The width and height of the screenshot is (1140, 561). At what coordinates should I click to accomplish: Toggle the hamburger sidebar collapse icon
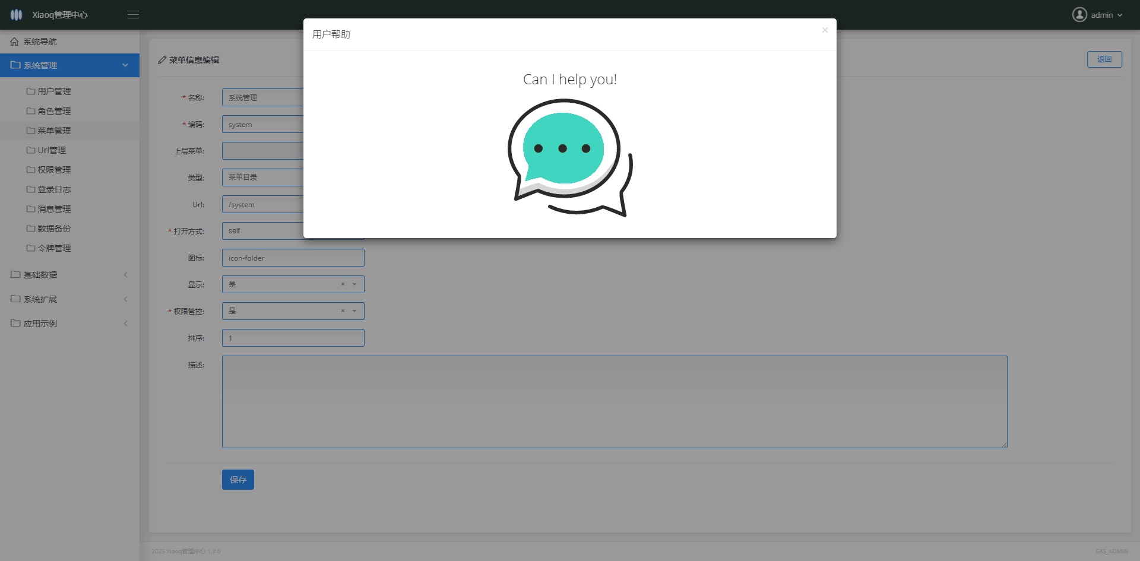[x=133, y=15]
